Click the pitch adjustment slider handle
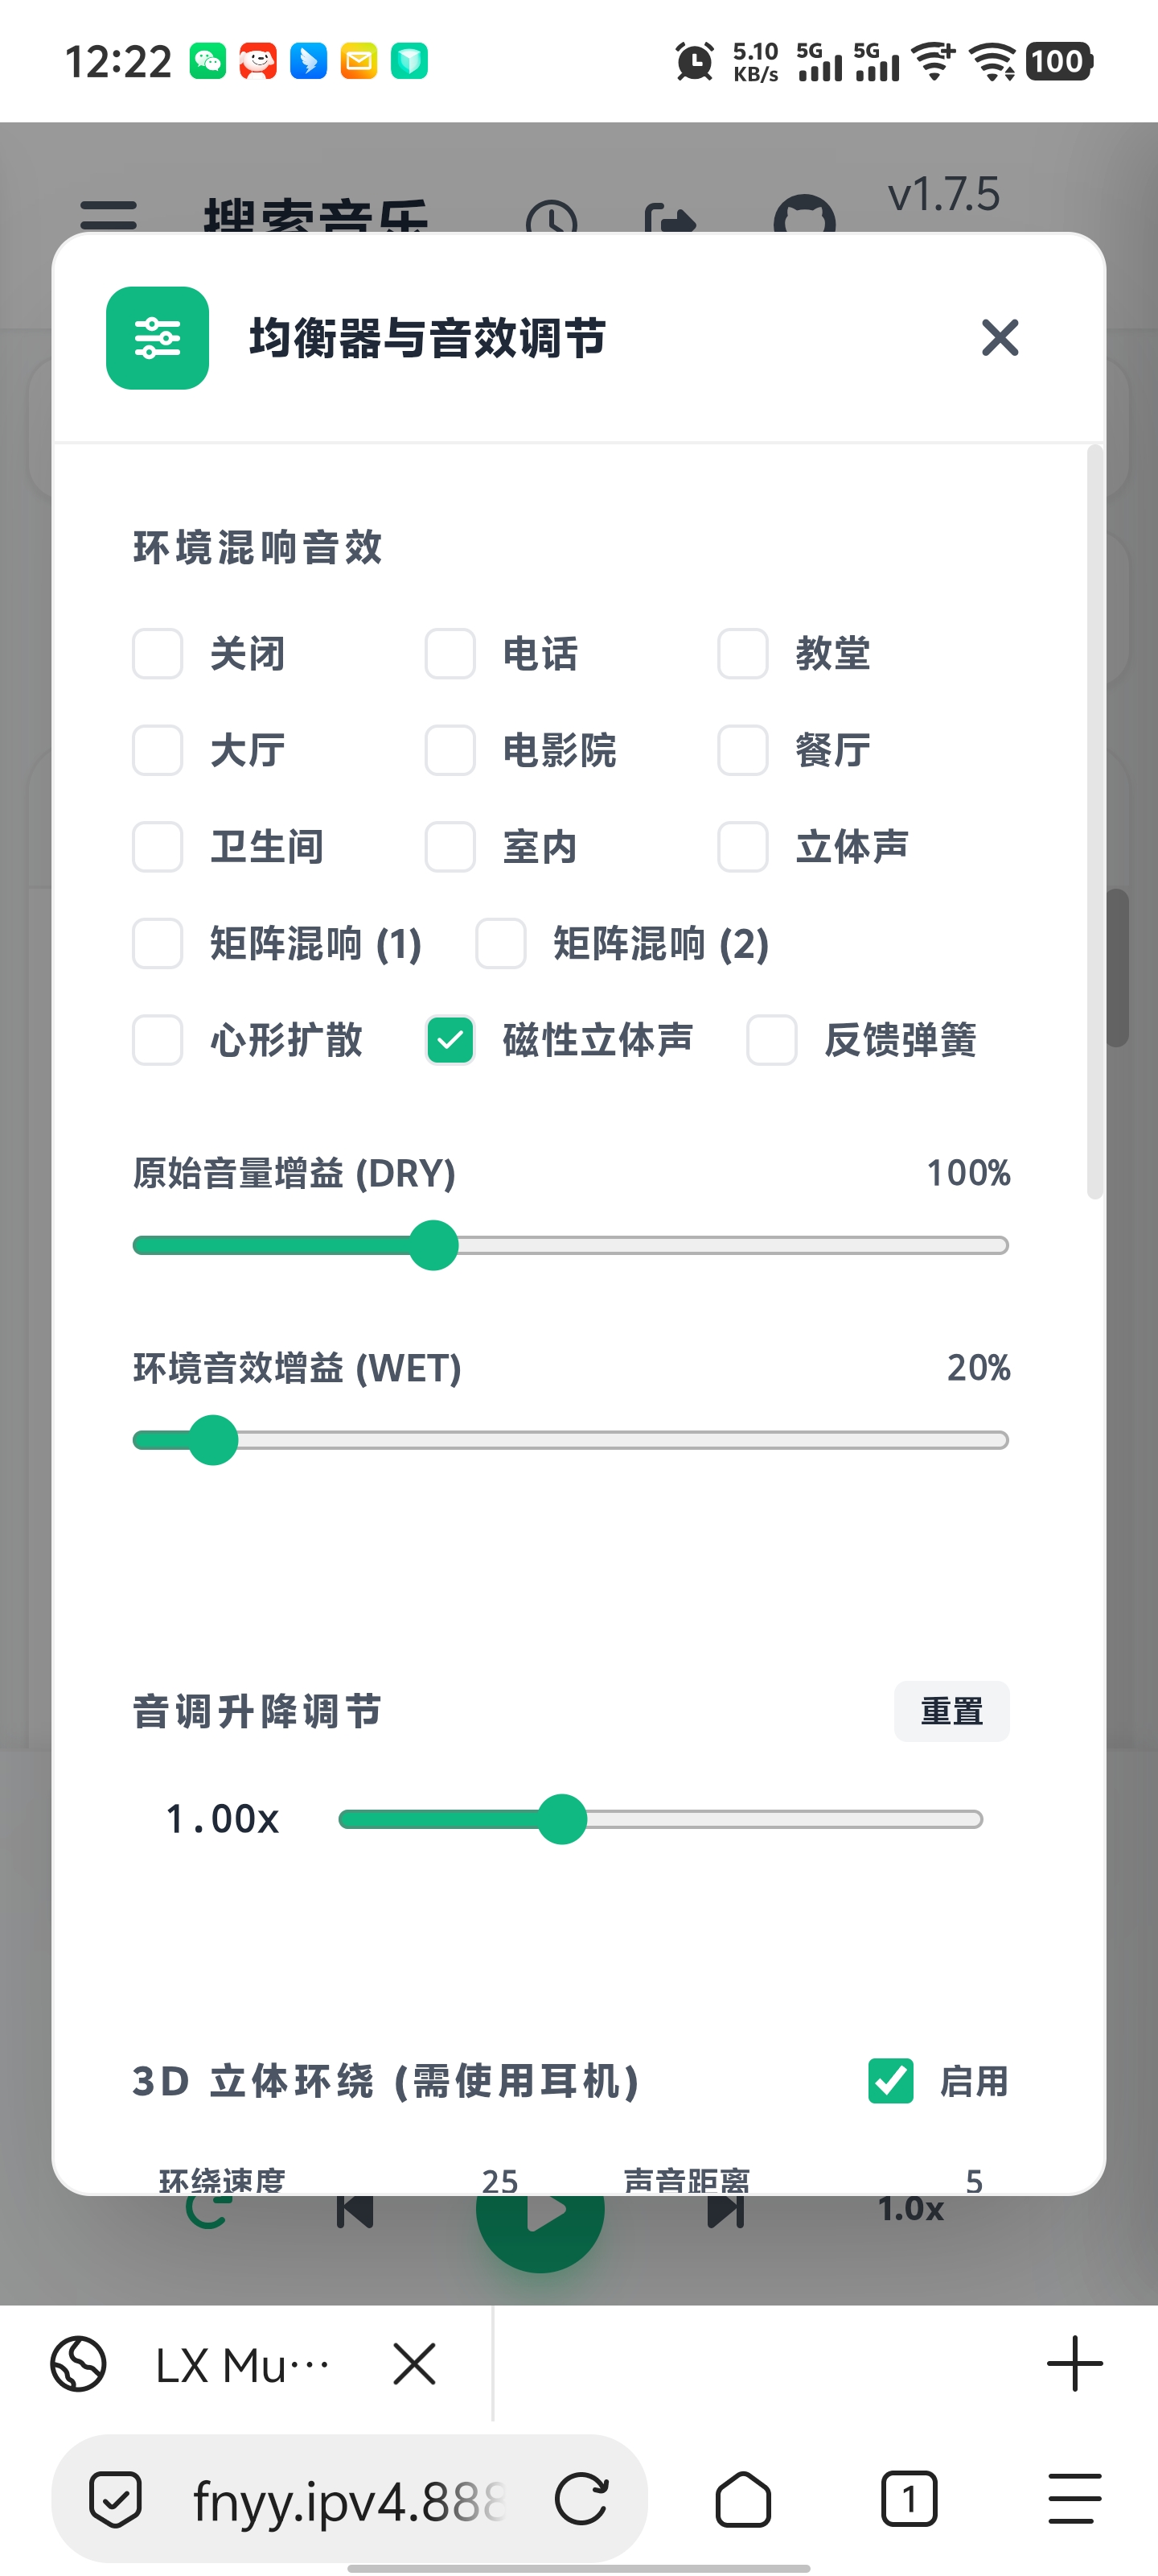1158x2576 pixels. tap(562, 1819)
